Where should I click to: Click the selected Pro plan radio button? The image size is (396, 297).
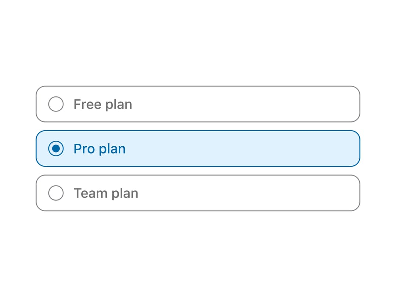(x=56, y=148)
